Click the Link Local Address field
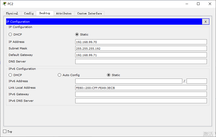Viewport: 216px width, 137px height. 141,88
